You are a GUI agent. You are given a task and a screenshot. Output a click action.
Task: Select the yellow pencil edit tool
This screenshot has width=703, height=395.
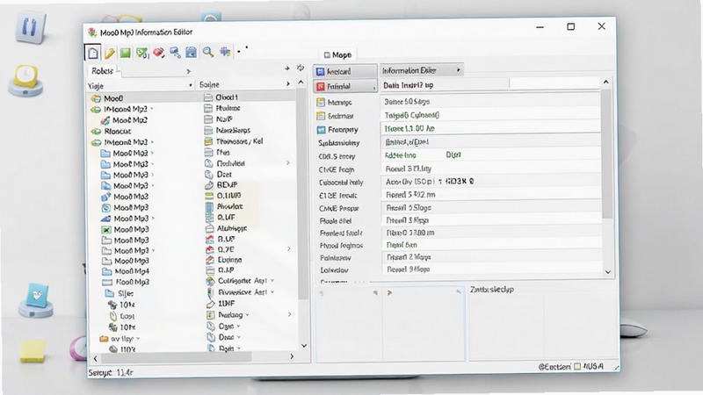tap(109, 54)
